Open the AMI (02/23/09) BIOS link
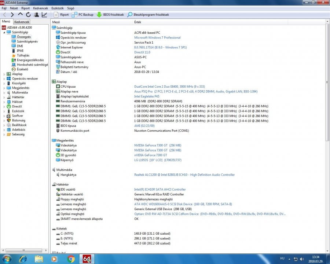The width and height of the screenshot is (330, 264). (x=144, y=126)
